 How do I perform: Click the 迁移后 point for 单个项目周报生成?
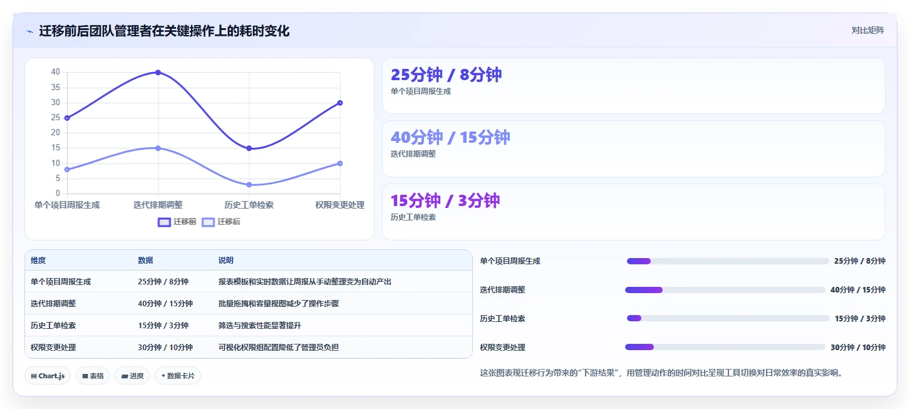[67, 169]
